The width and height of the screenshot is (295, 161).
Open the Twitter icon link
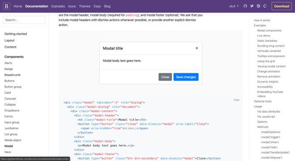pos(252,6)
